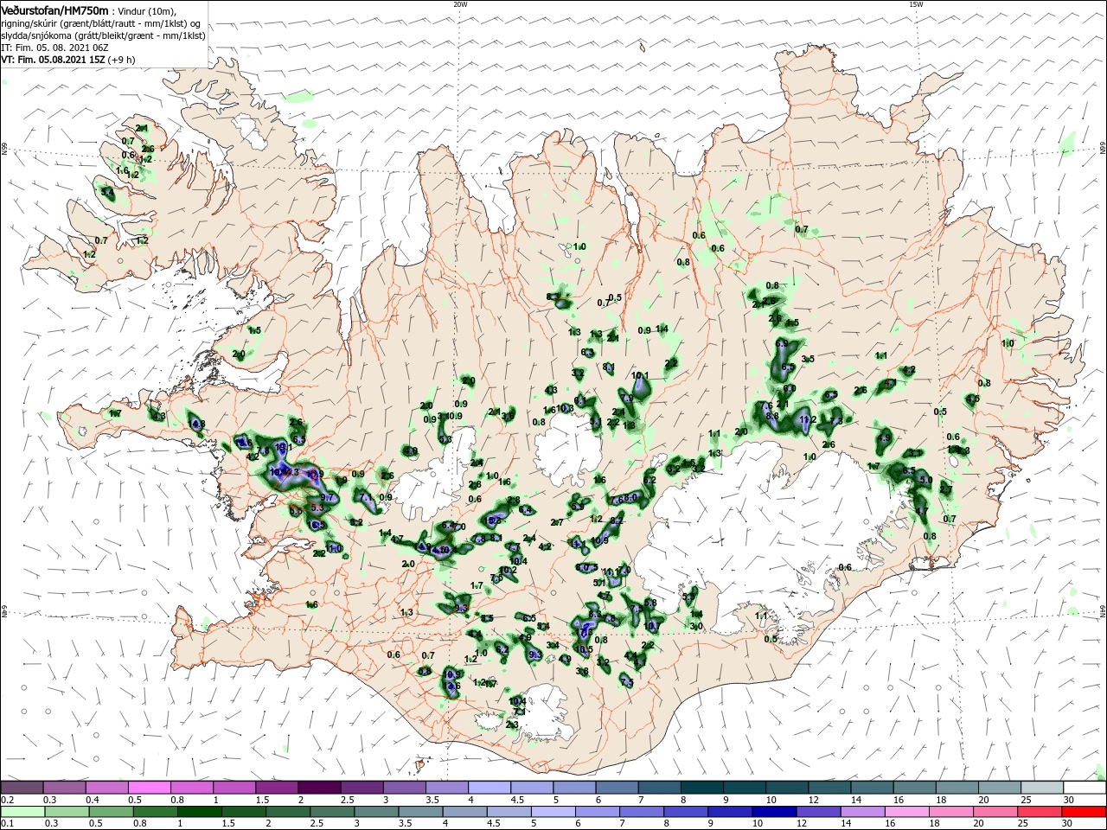Pick dark purple snow swatch between 2 and 2.5
Viewport: 1107px width, 830px height.
point(319,788)
